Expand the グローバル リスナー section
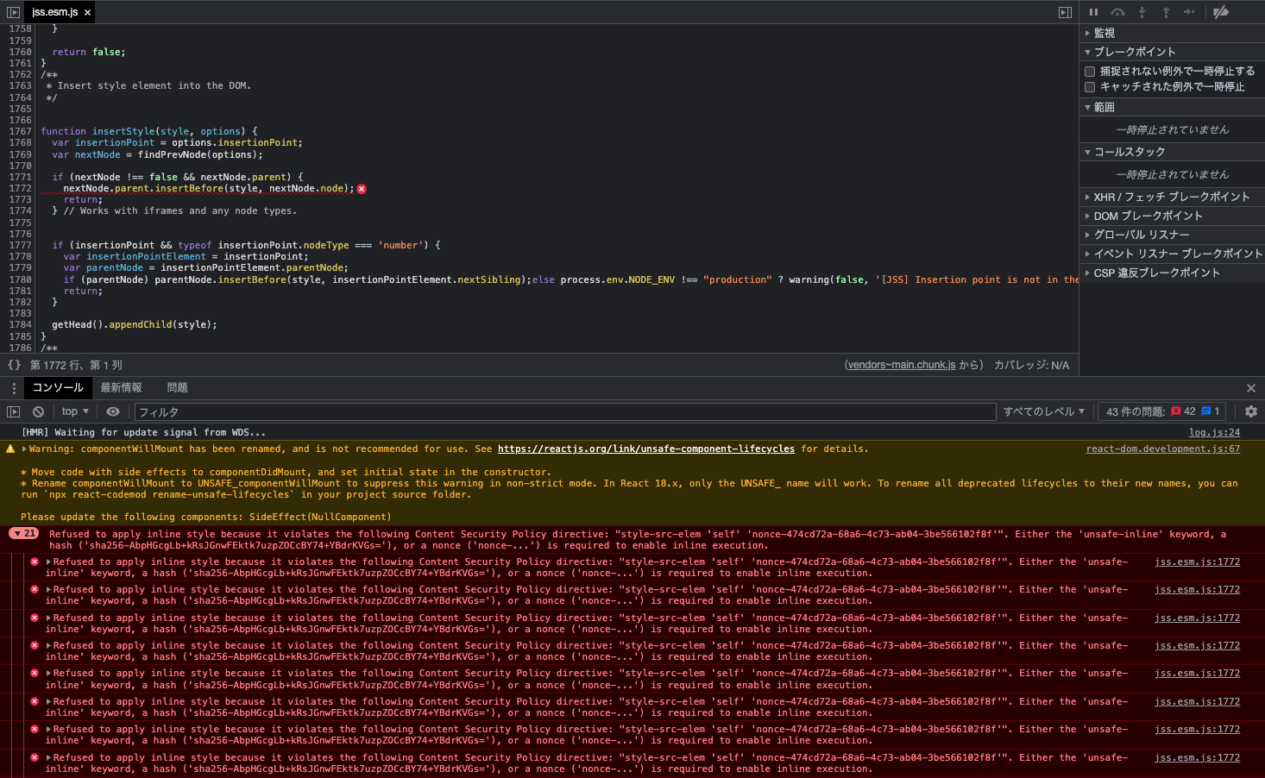 1172,235
